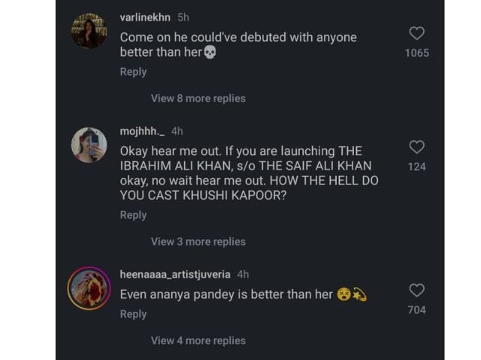Reply to the ananya pandey comment
Viewport: 481px width, 360px height.
point(133,314)
